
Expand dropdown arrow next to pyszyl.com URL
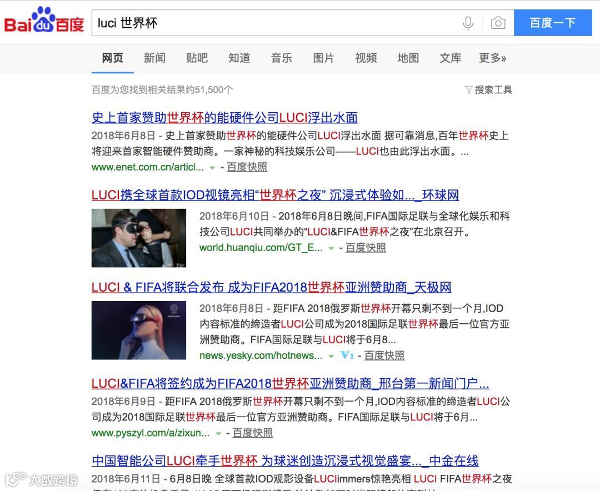218,434
